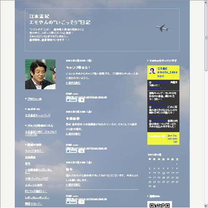
Task: Click scrollbar up arrow
Action: 206,2
